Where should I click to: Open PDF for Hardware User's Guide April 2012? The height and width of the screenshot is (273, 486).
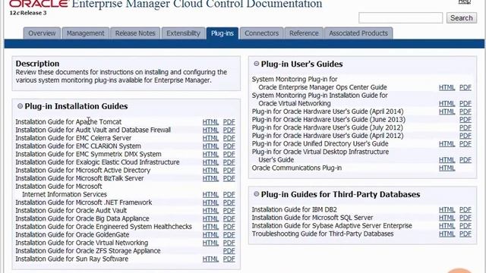point(465,136)
